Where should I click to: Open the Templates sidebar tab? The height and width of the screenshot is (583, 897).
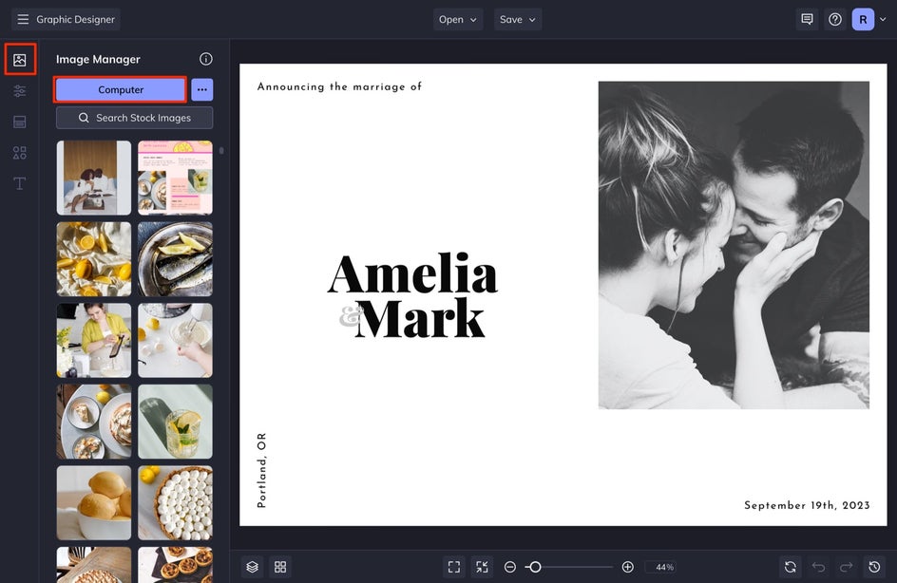[19, 122]
